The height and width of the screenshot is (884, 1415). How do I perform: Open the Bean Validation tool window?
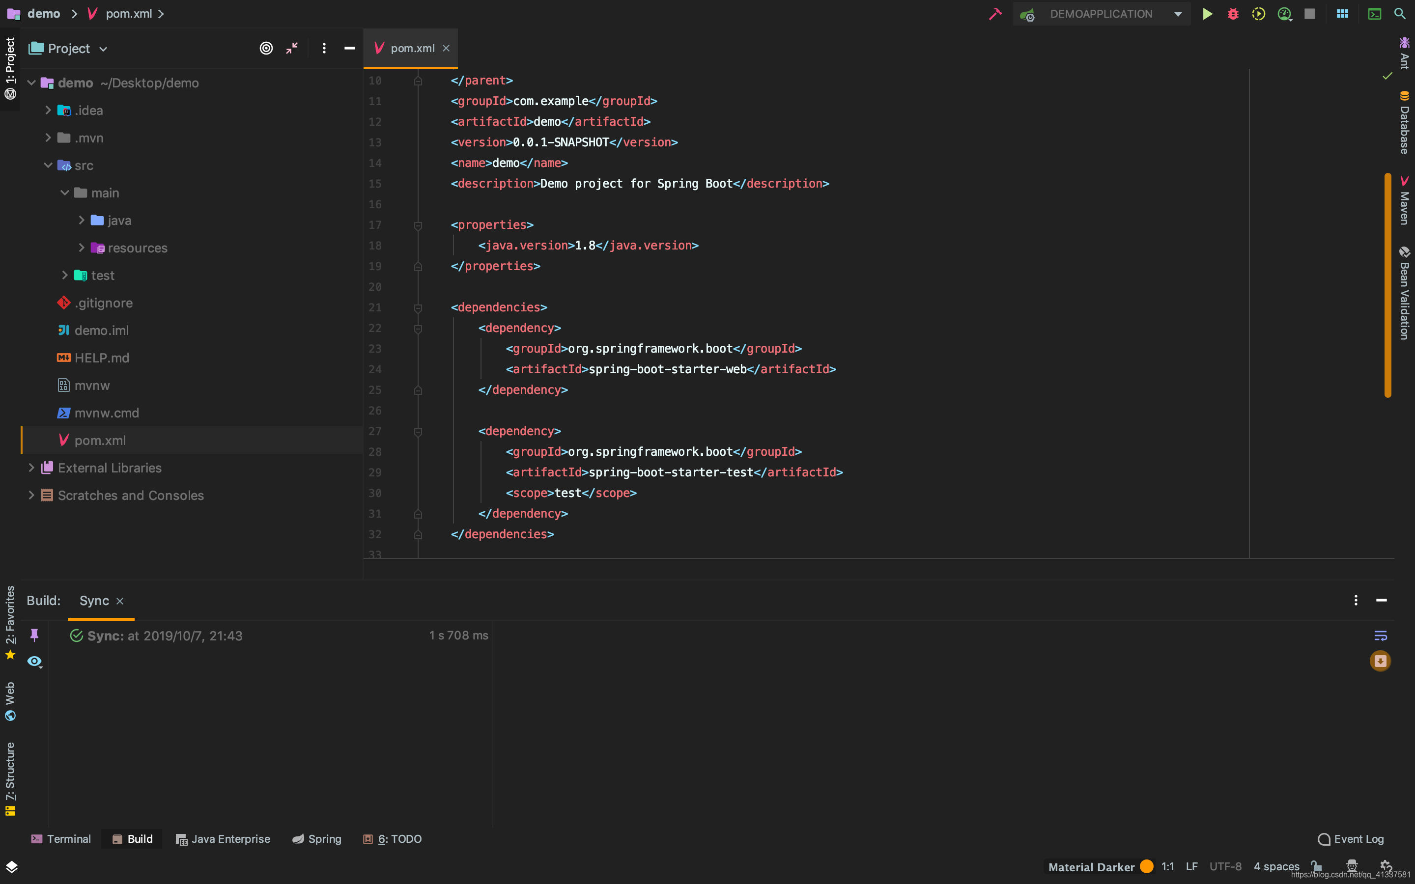coord(1405,294)
